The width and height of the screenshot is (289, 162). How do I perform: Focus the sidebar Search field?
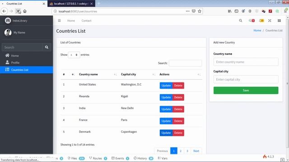[x=22, y=47]
